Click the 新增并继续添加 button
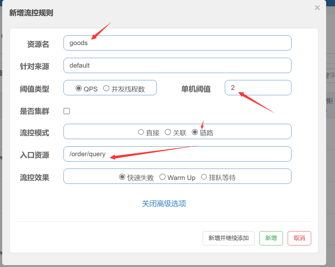Viewport: 335px width, 267px height. click(x=229, y=238)
